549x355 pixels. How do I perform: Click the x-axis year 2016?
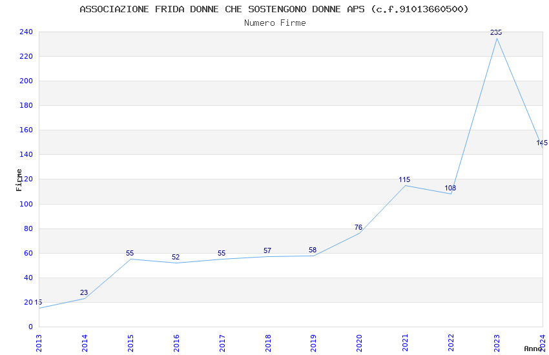pyautogui.click(x=176, y=343)
